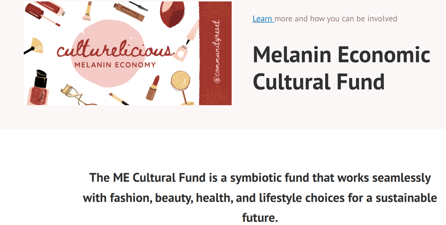Click the "Learn" hyperlink
This screenshot has height=225, width=446.
(x=262, y=19)
